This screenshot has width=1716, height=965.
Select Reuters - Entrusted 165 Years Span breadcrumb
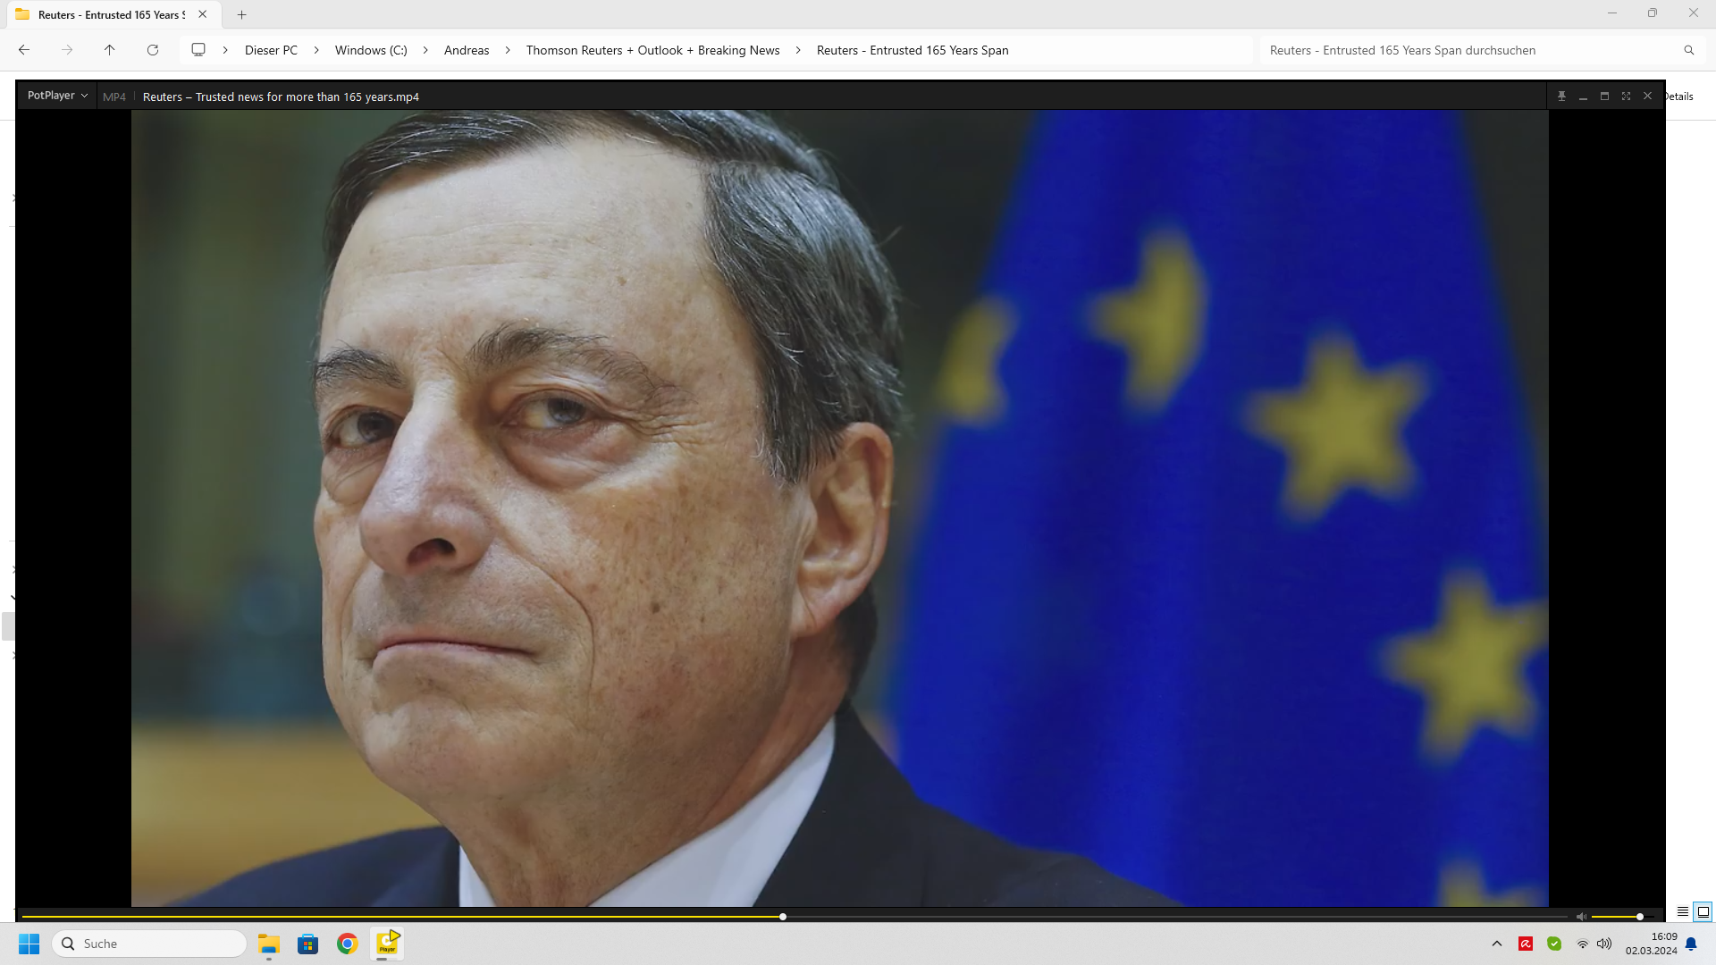[913, 50]
